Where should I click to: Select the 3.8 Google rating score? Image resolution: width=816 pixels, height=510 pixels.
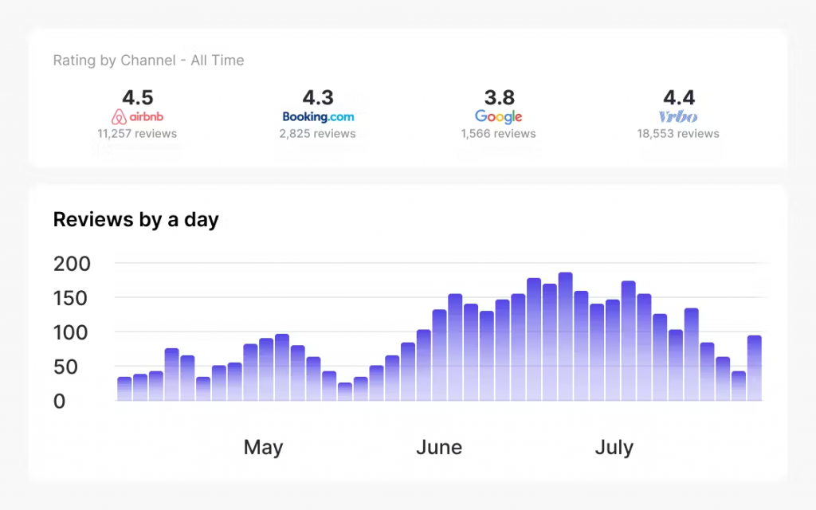tap(499, 97)
